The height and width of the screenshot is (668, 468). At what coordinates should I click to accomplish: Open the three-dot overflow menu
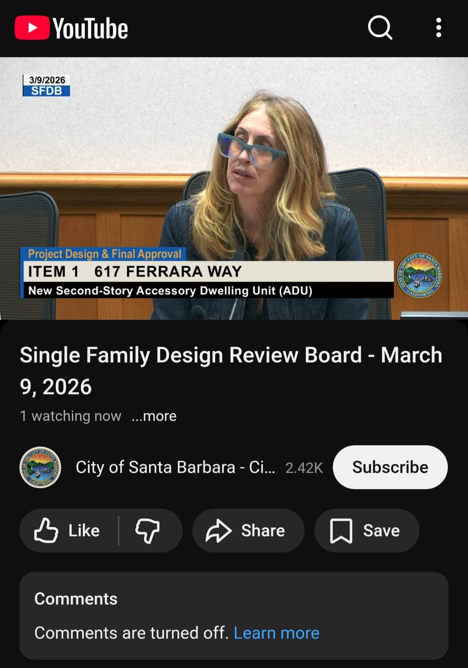pos(439,27)
